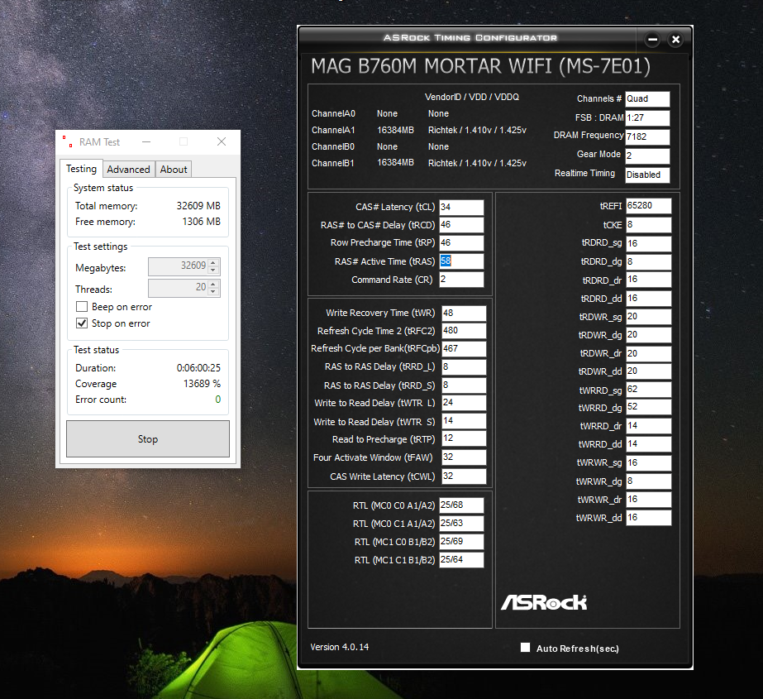
Task: Click the RTL MC0 C1 A1/A2 field
Action: (x=461, y=523)
